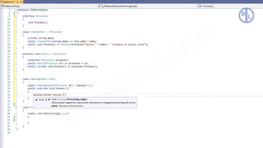Click 'Transmitter' class name on line 14
263x148 pixels.
[37, 32]
